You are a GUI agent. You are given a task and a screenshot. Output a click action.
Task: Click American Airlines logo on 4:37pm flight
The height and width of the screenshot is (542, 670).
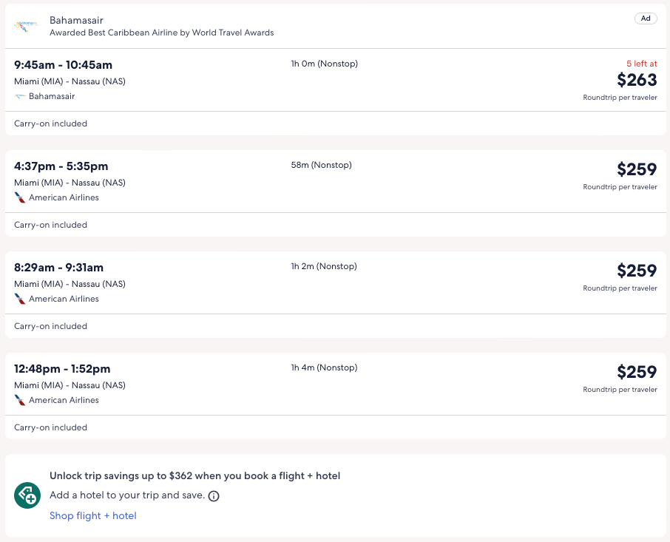(20, 197)
